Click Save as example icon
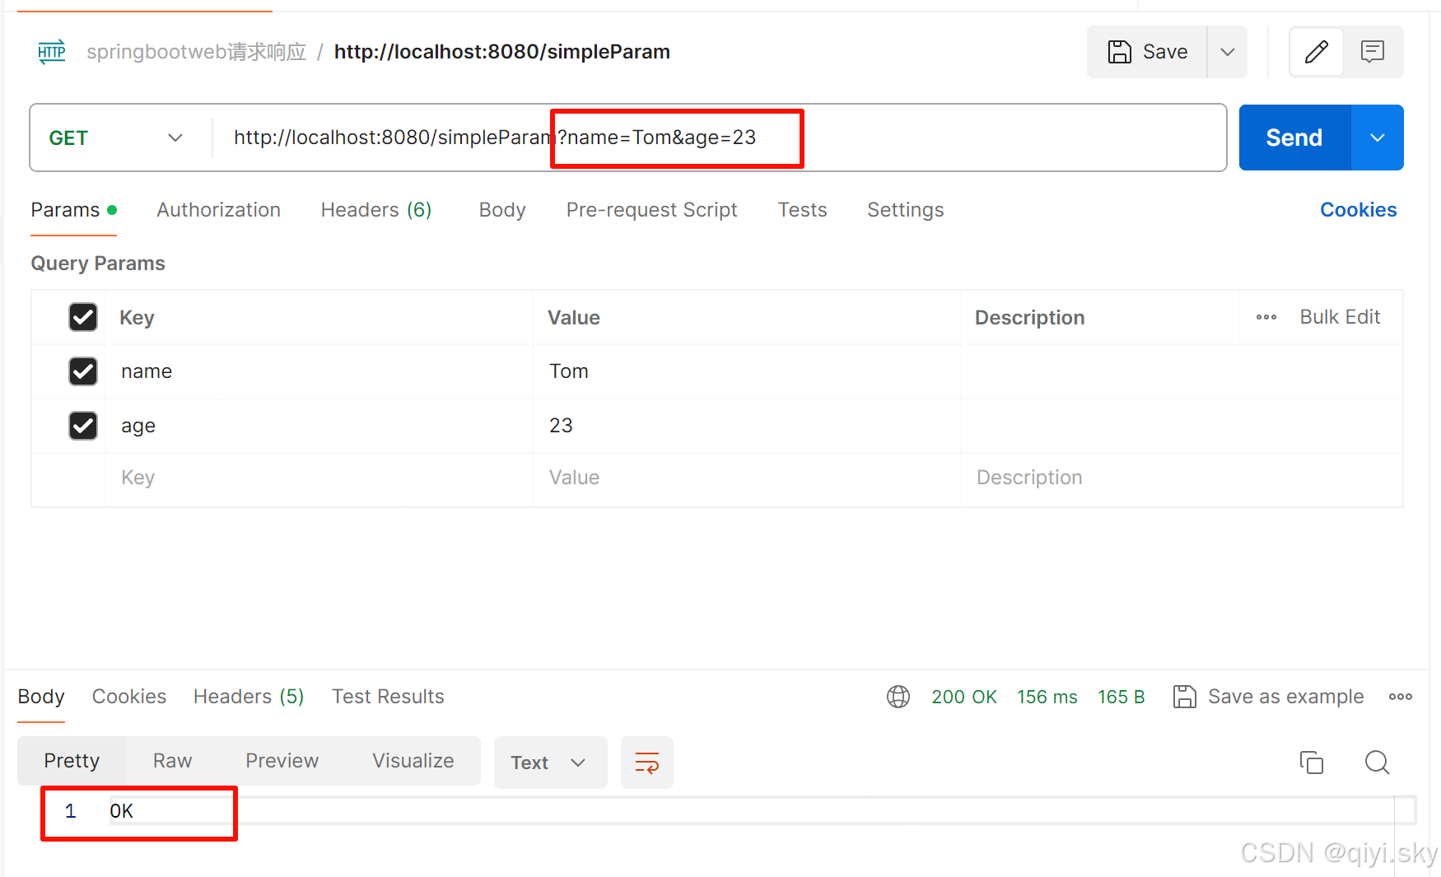The width and height of the screenshot is (1441, 877). 1186,696
